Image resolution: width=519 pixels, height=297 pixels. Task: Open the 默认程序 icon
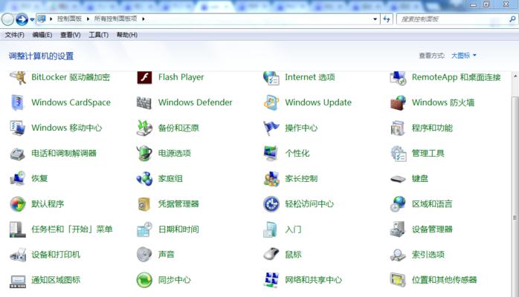[18, 204]
